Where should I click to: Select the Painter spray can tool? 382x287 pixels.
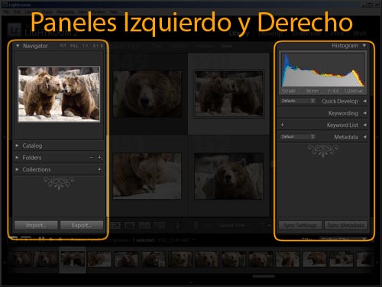click(178, 226)
